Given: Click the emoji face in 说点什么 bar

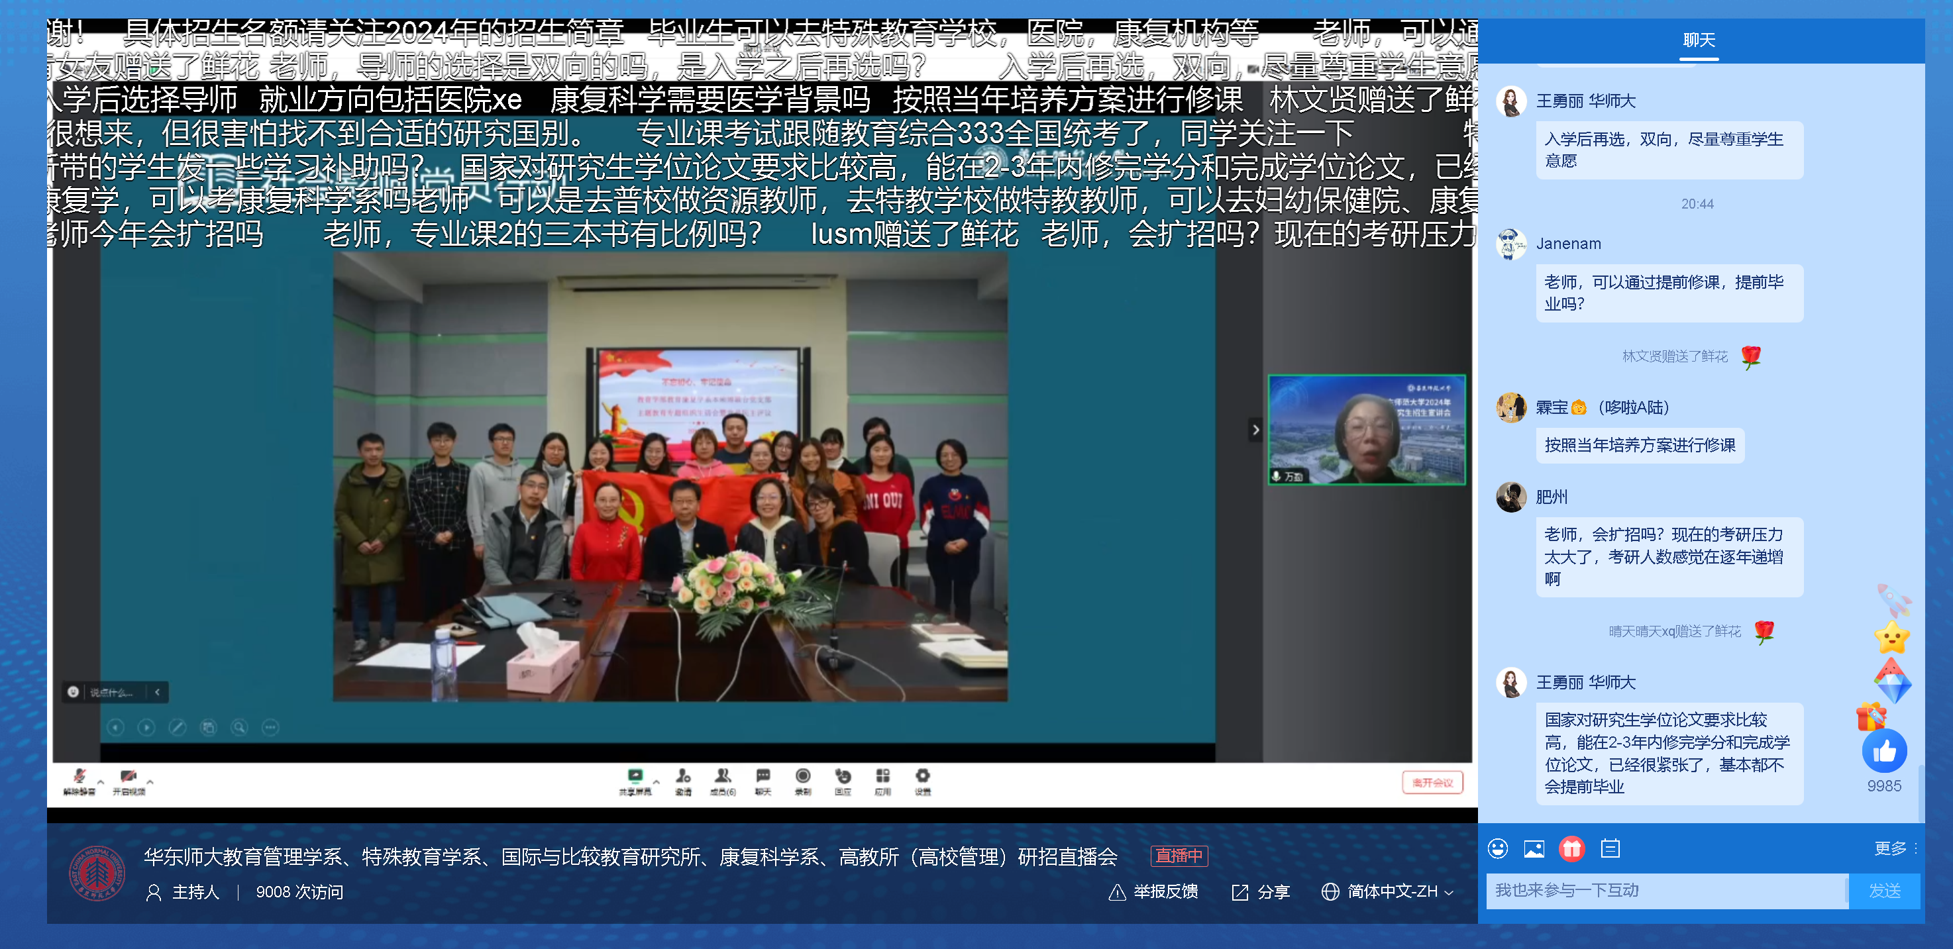Looking at the screenshot, I should click(x=74, y=692).
